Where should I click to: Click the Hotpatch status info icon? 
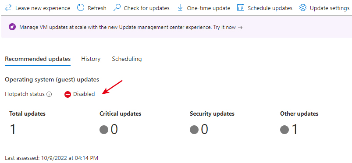pos(49,94)
